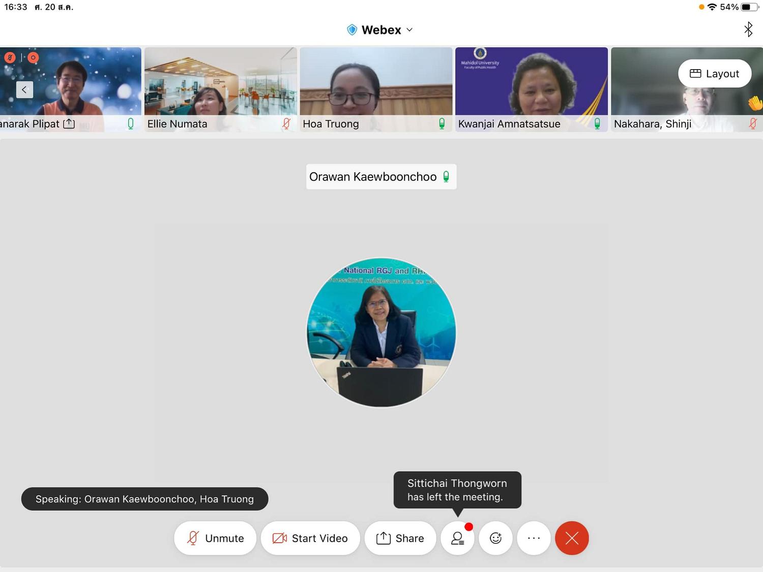The image size is (763, 572).
Task: Tap the Webex shield security icon
Action: coord(351,30)
